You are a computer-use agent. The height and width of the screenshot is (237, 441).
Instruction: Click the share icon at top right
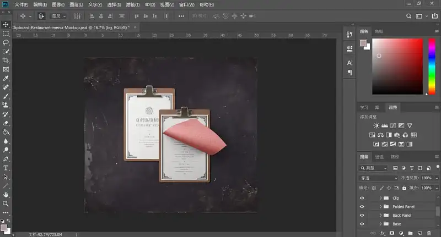(x=435, y=16)
